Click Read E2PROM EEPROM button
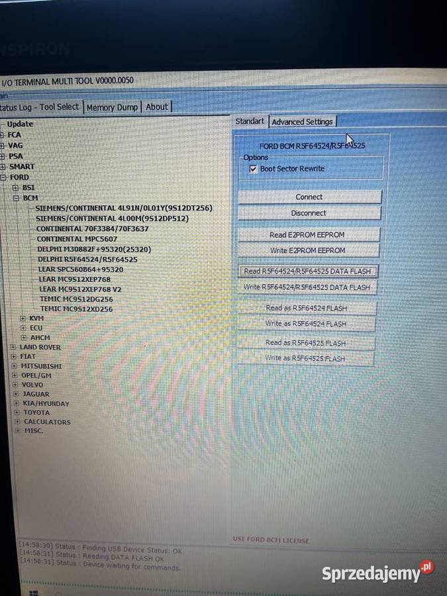 click(309, 234)
